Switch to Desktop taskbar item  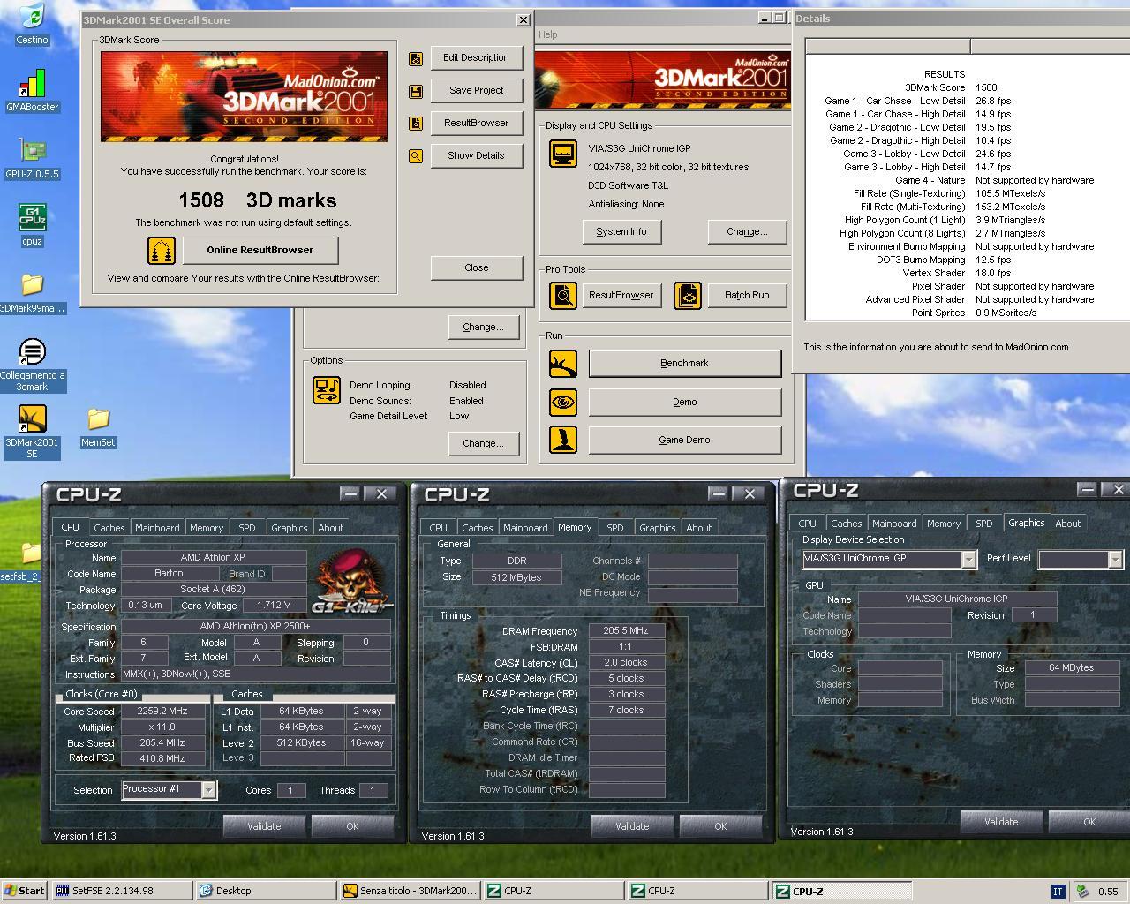(266, 891)
